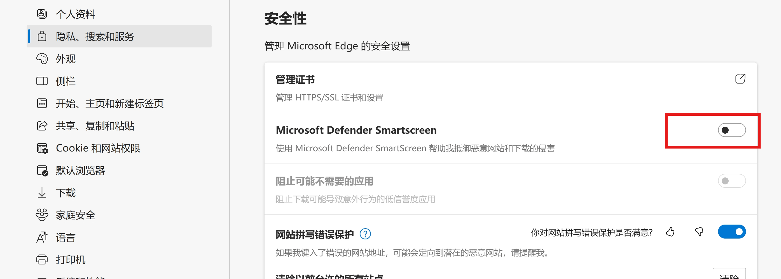Open 外观 settings
This screenshot has width=781, height=279.
click(x=119, y=59)
